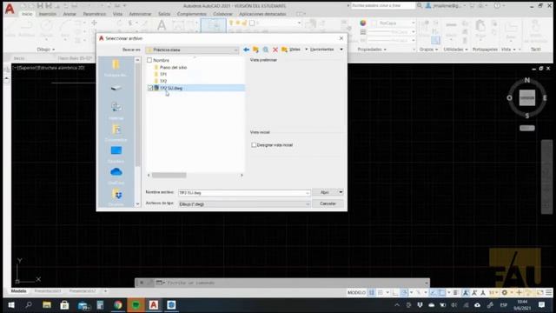
Task: Expand the Dibujo panel in ribbon
Action: (x=46, y=50)
